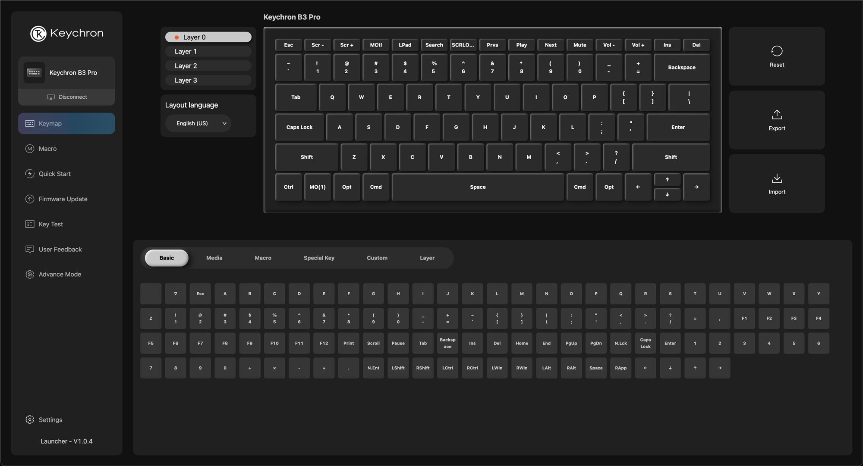863x466 pixels.
Task: Open the Special Key tab
Action: click(319, 258)
